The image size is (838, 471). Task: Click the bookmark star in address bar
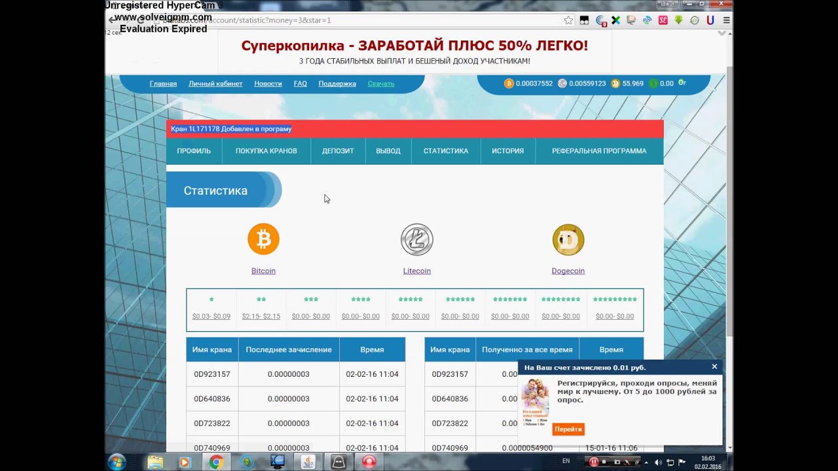pyautogui.click(x=568, y=20)
